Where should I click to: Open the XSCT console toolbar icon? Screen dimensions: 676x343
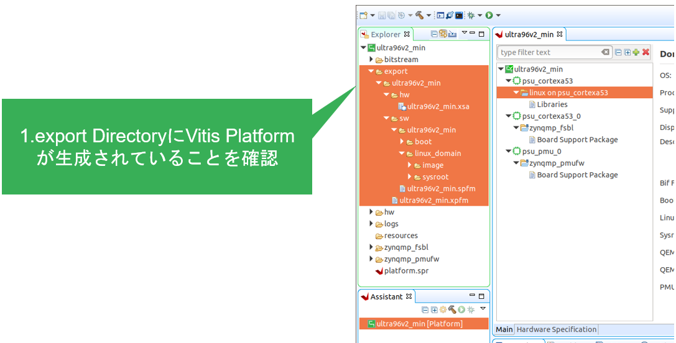440,16
